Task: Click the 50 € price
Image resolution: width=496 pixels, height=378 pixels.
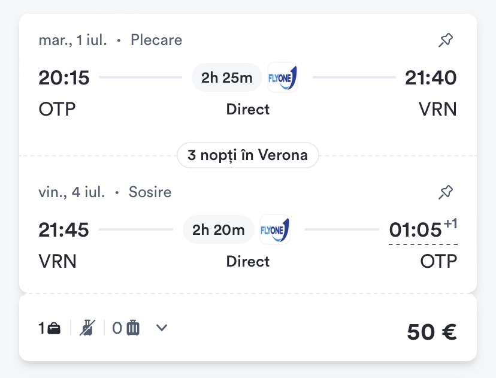Action: pos(432,331)
